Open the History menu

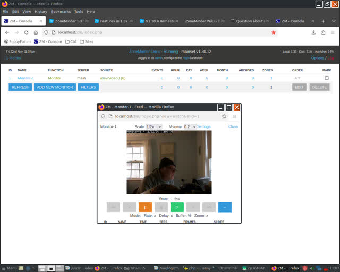pyautogui.click(x=41, y=12)
